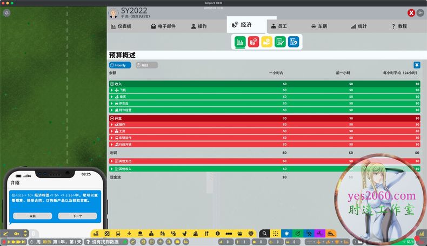Toggle the gray switch beside the red X
The image size is (427, 246).
tap(421, 13)
